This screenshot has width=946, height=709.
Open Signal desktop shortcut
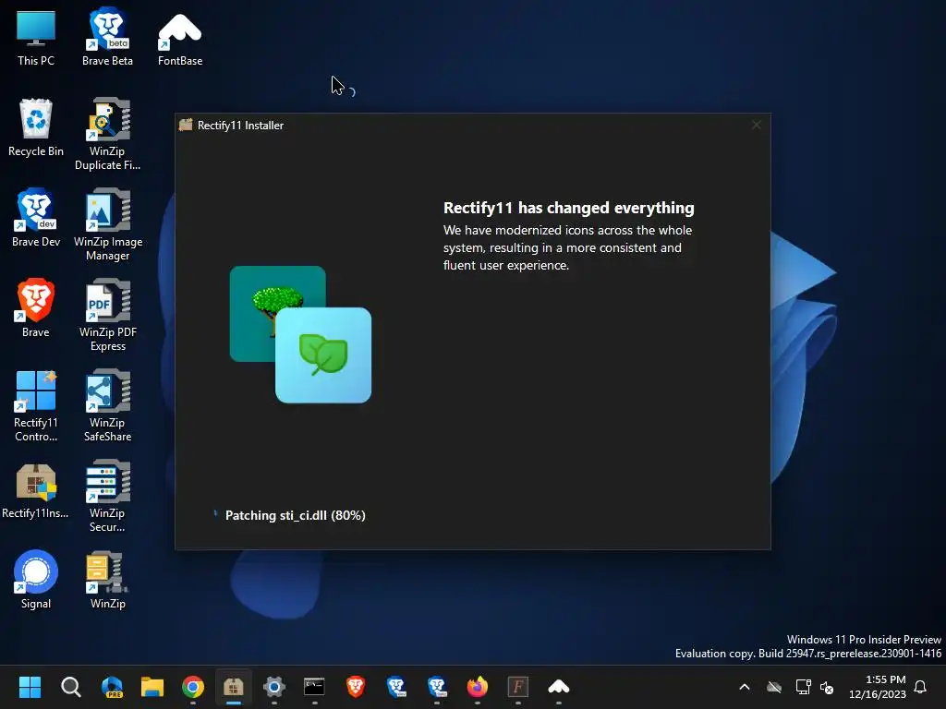point(36,580)
